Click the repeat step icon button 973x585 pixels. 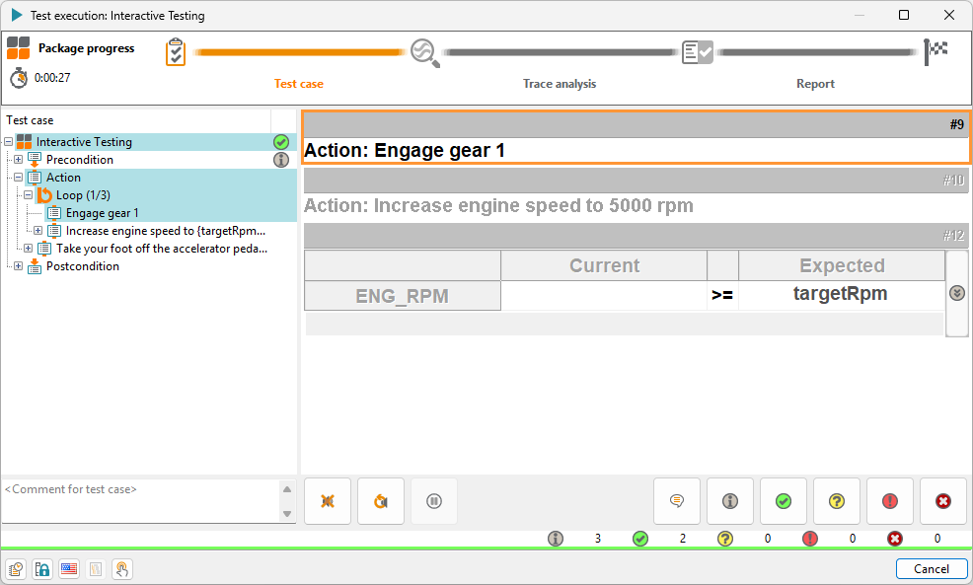(381, 501)
